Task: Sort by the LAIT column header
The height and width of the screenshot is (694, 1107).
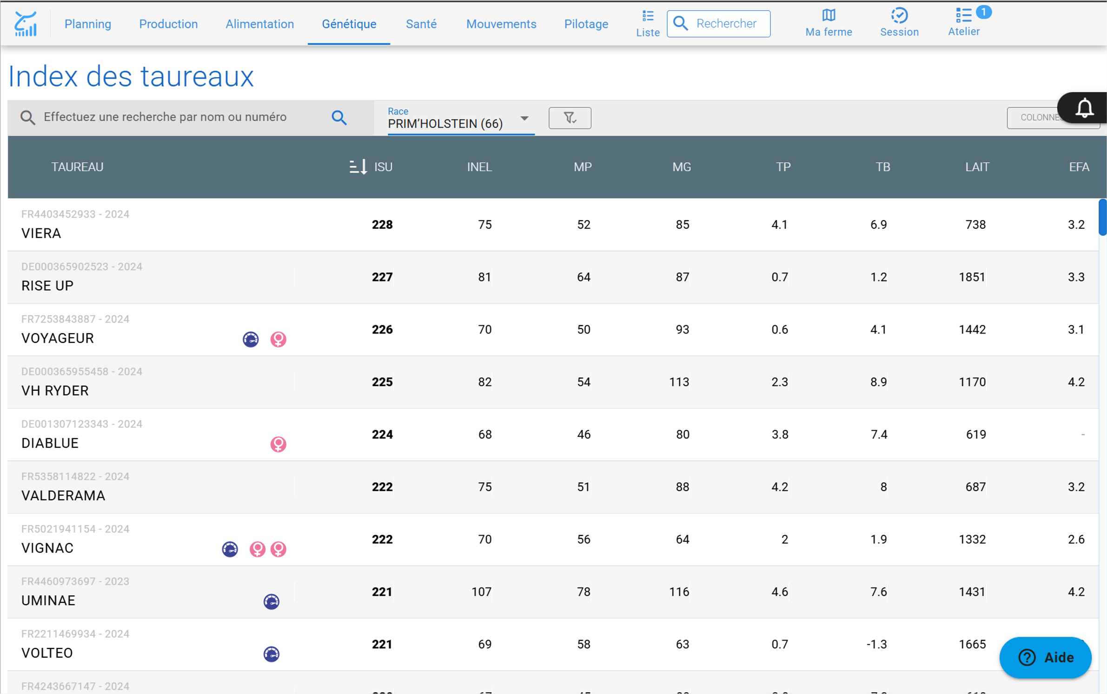Action: click(976, 167)
